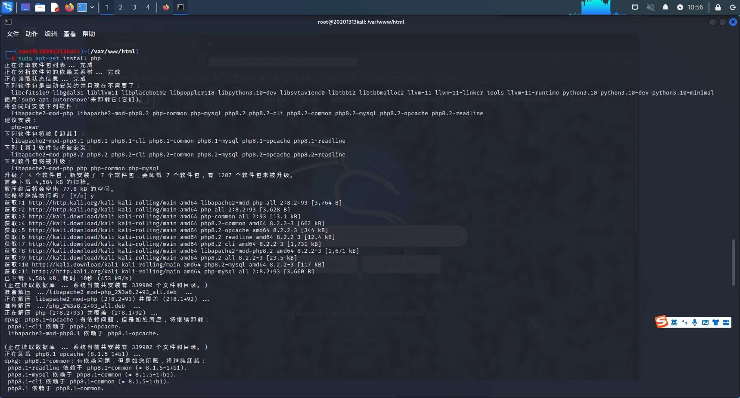Open the 编辑 menu

coord(51,34)
